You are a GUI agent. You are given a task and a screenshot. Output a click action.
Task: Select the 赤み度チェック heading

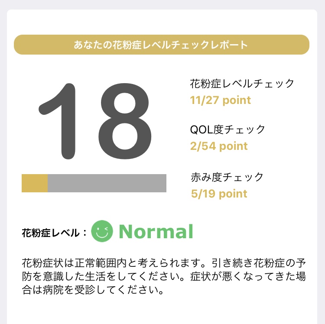(227, 177)
